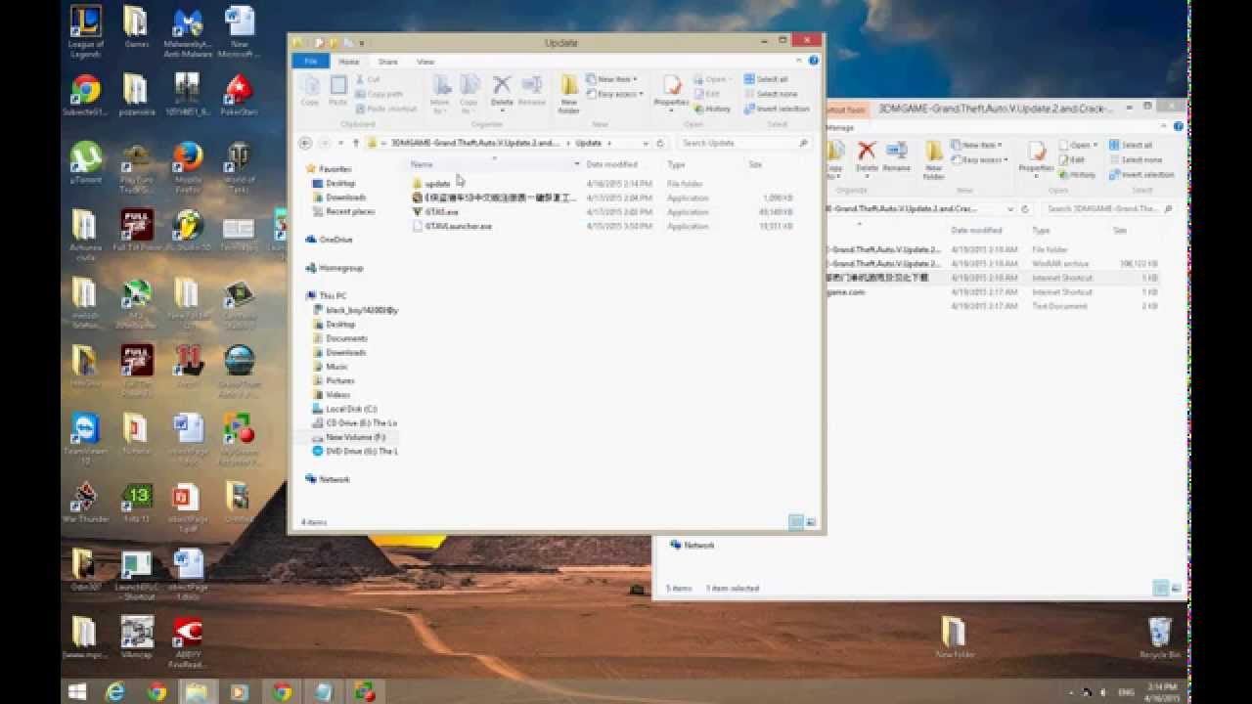Expand the address bar history dropdown
Screen dimensions: 1252x704
[x=647, y=143]
